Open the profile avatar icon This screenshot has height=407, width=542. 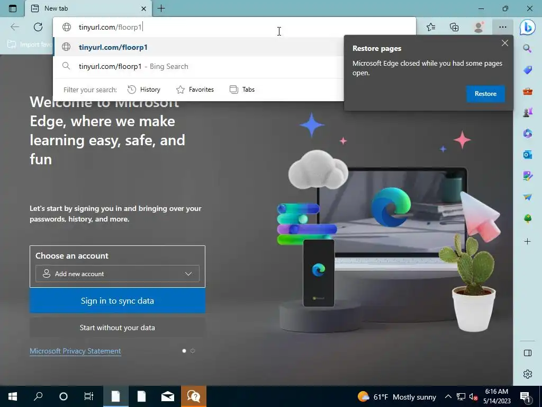tap(478, 27)
